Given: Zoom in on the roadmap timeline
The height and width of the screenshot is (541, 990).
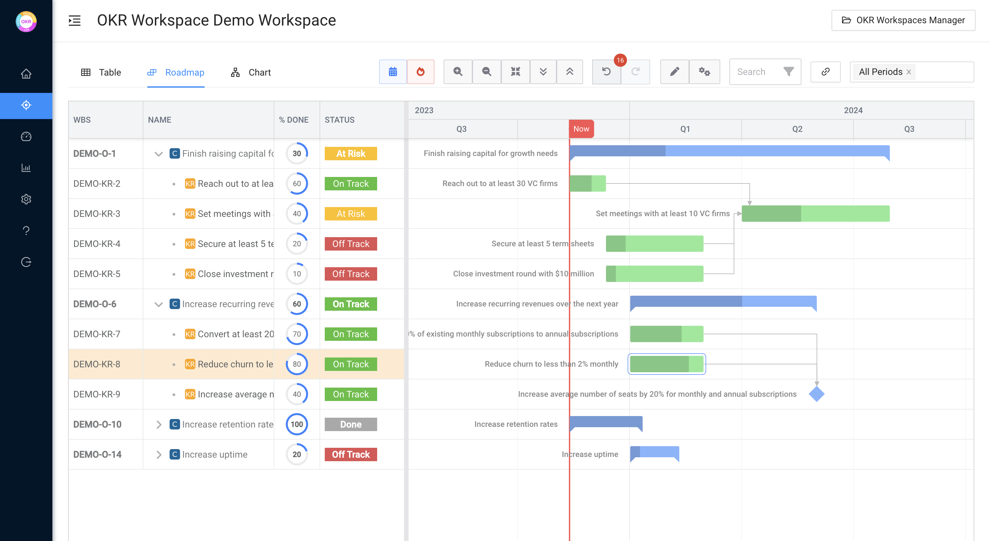Looking at the screenshot, I should 457,72.
